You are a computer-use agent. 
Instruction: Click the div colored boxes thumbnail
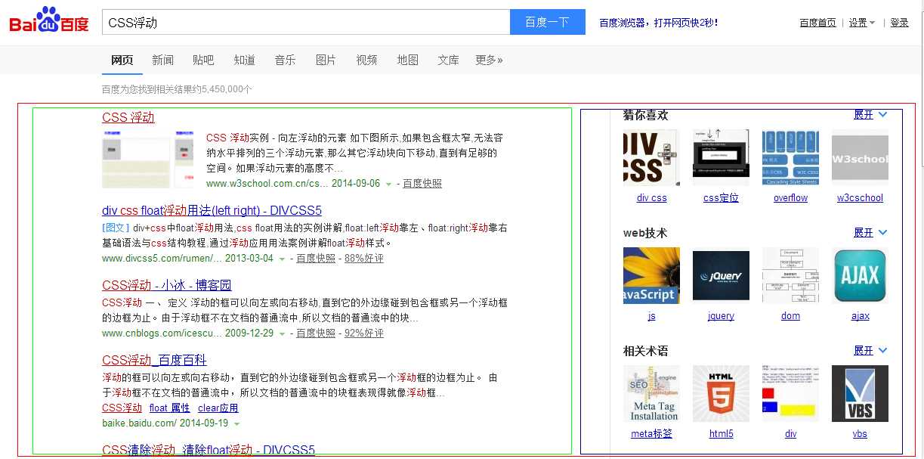pyautogui.click(x=790, y=393)
